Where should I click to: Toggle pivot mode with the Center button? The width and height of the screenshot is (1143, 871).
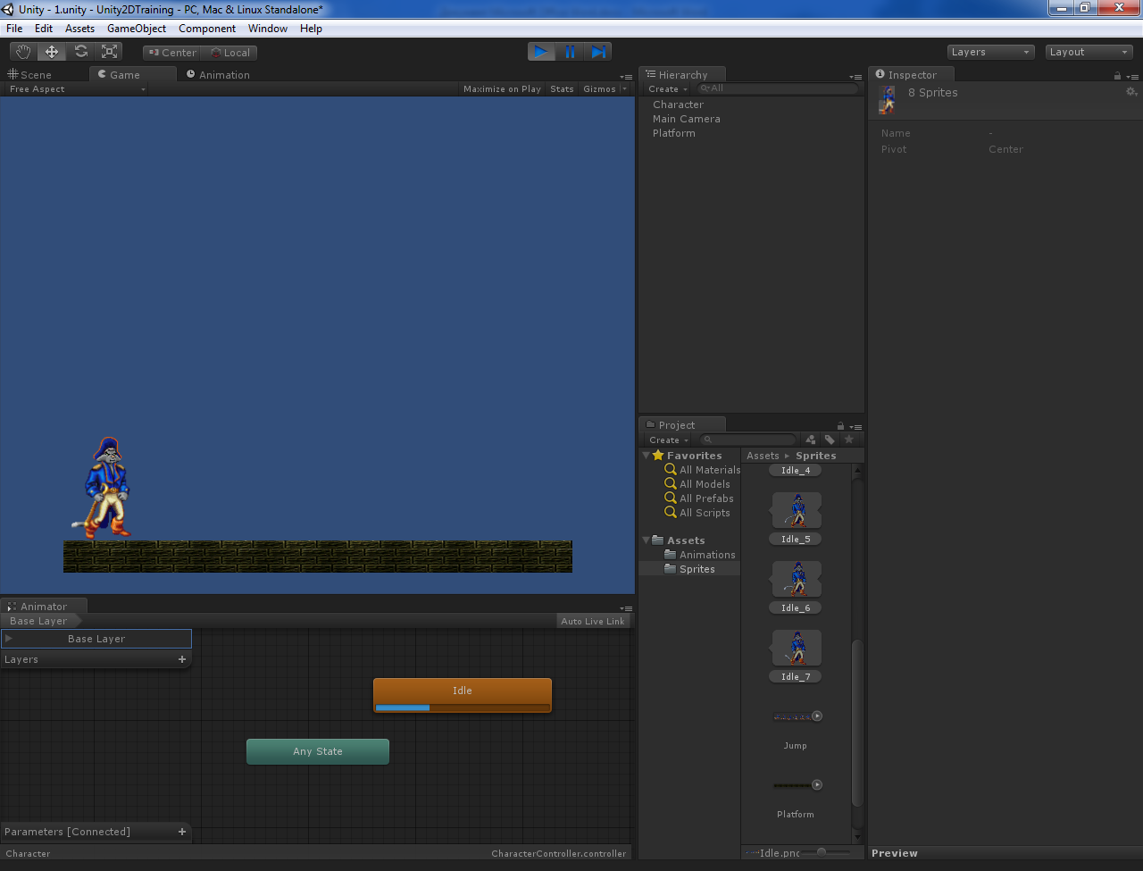(x=171, y=53)
